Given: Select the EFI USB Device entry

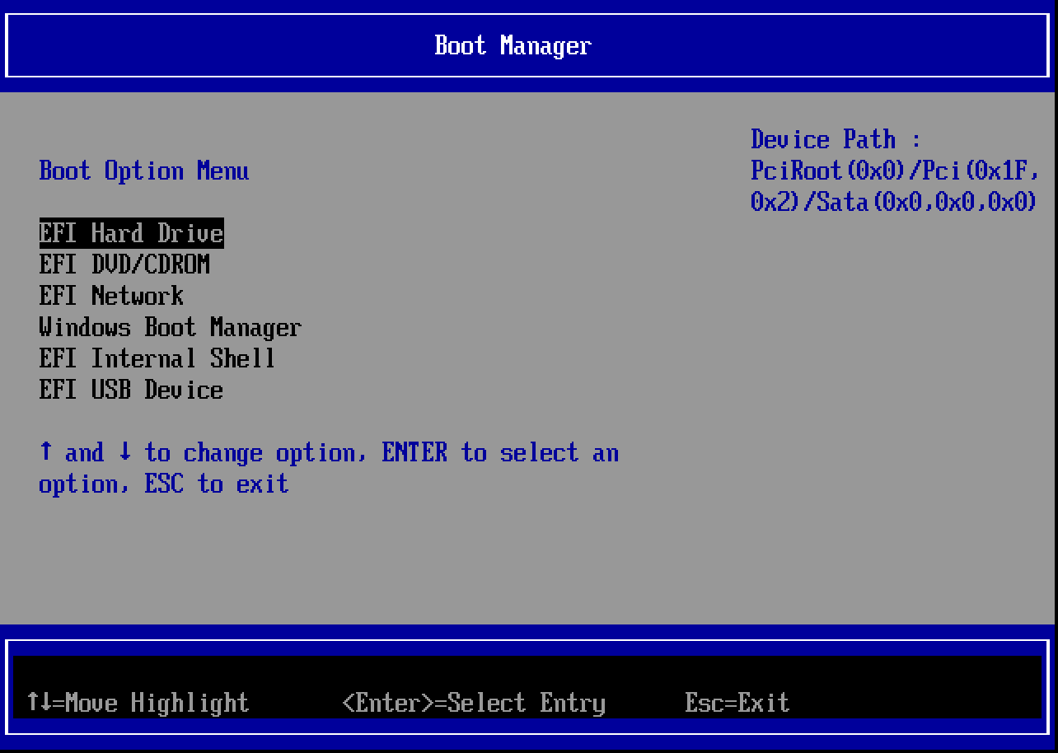Looking at the screenshot, I should (131, 390).
